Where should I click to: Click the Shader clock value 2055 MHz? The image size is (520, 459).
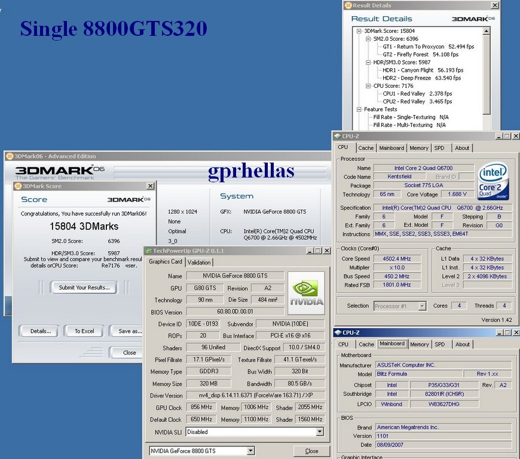point(310,407)
